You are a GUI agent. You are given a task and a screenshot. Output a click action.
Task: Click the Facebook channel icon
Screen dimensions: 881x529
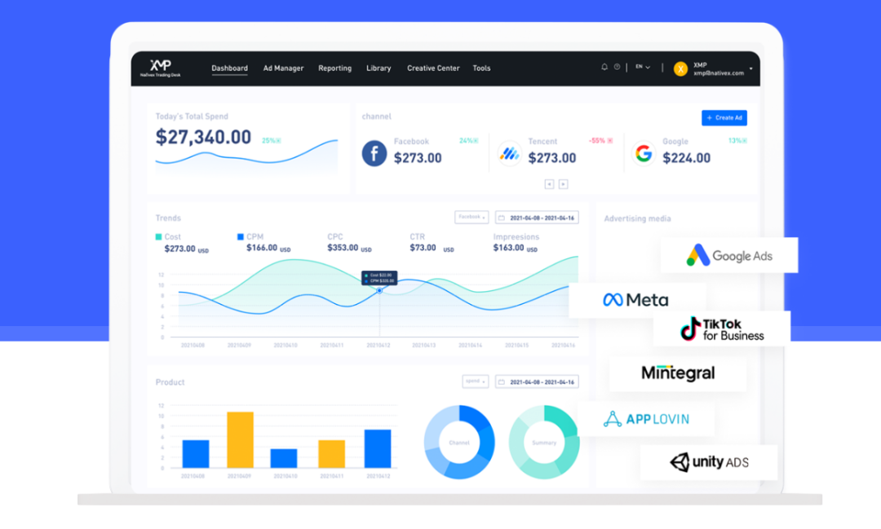tap(374, 153)
